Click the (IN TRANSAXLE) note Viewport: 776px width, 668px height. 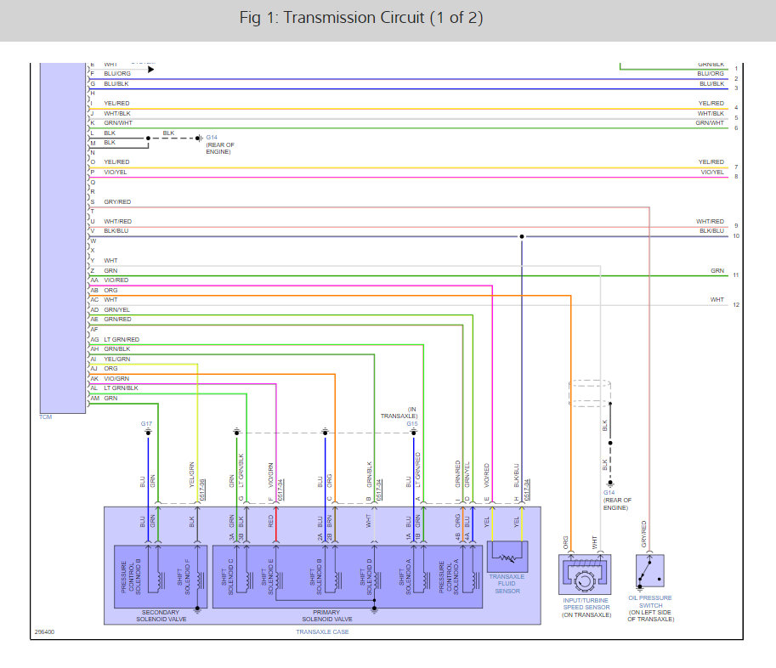point(399,413)
